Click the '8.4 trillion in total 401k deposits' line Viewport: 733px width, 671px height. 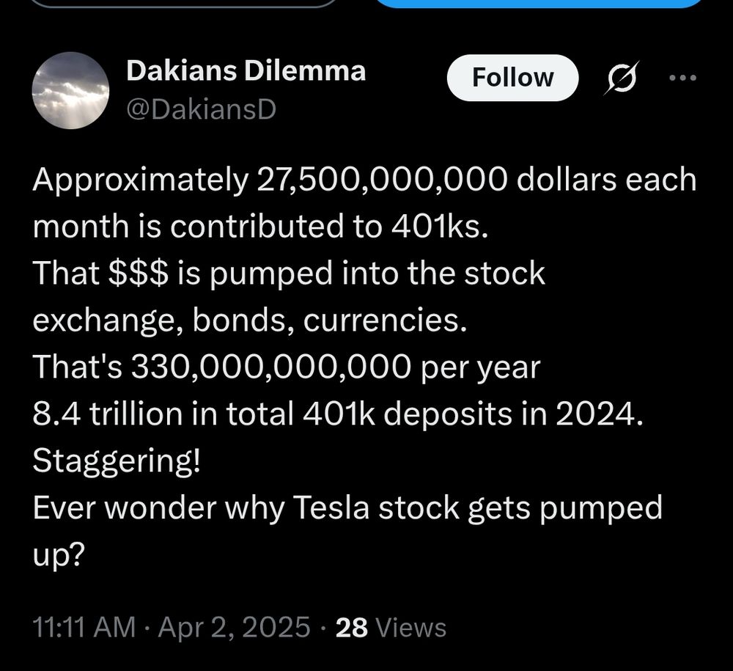click(x=338, y=414)
